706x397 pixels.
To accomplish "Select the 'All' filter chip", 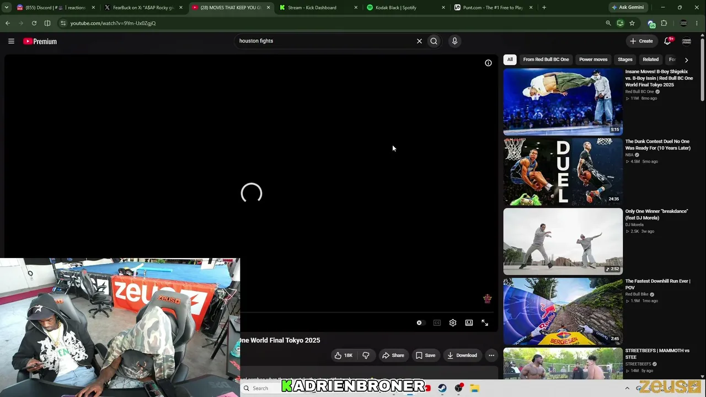I will point(510,60).
